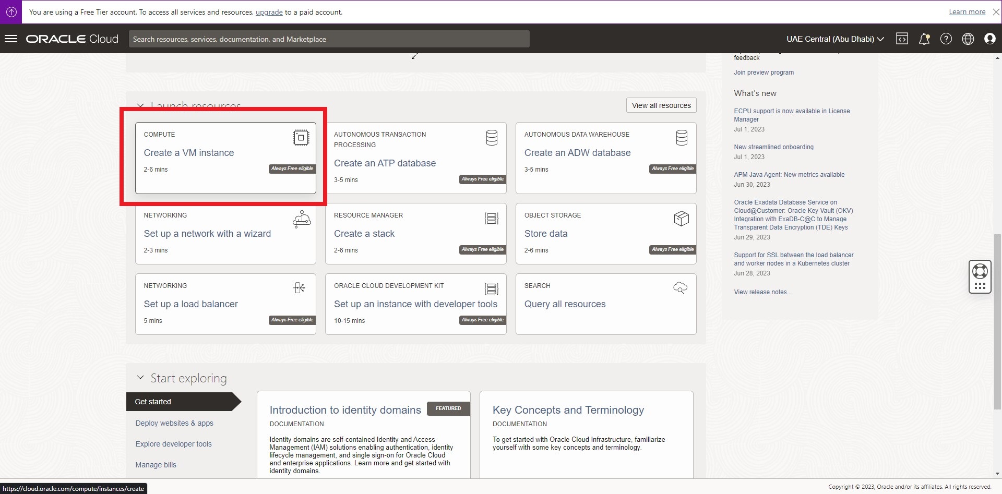The height and width of the screenshot is (494, 1002).
Task: Click the networking wizard icon
Action: (301, 219)
